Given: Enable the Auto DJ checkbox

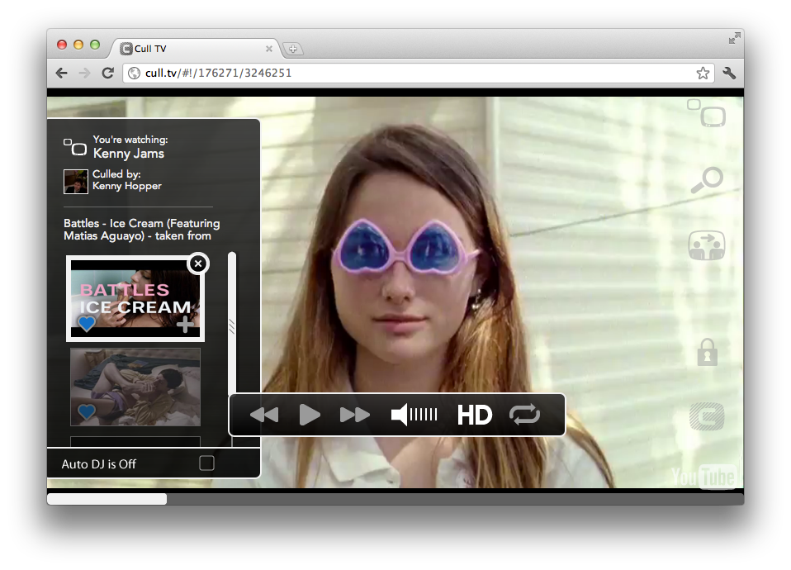Looking at the screenshot, I should [206, 463].
